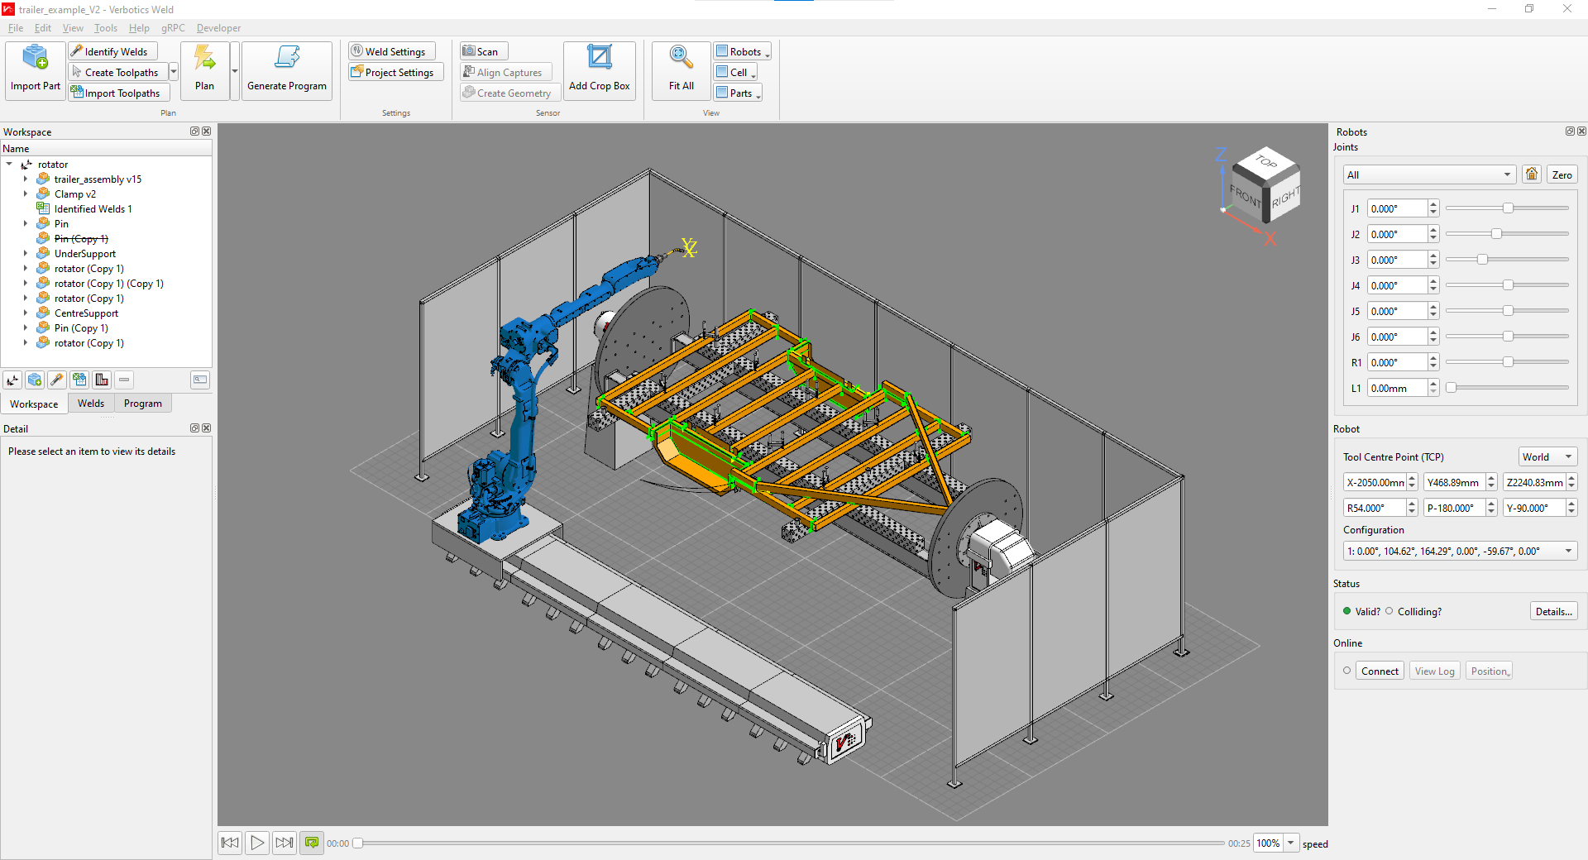
Task: Open the File menu
Action: pyautogui.click(x=16, y=28)
